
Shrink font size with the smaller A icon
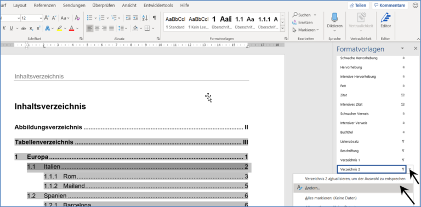coord(54,18)
